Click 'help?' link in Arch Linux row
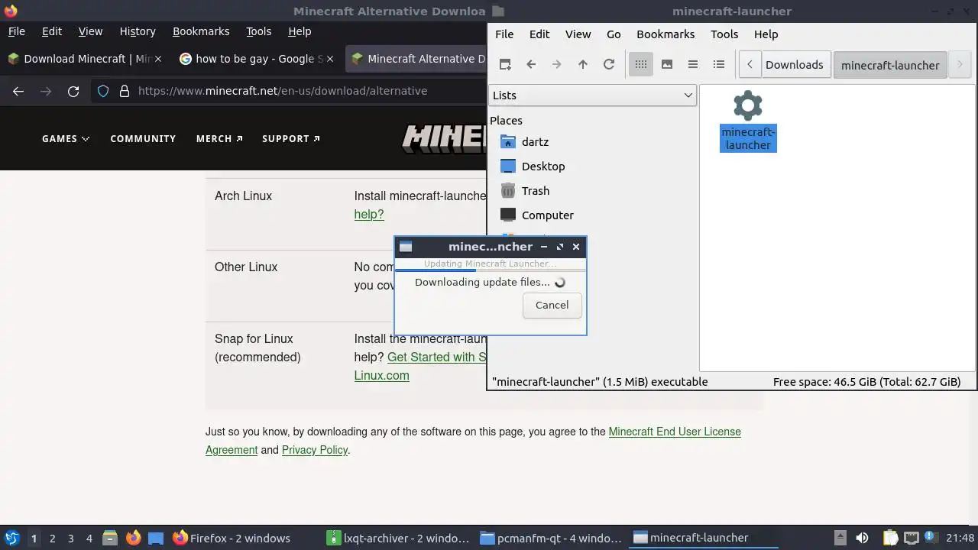Screen dimensions: 978x550 coord(369,214)
